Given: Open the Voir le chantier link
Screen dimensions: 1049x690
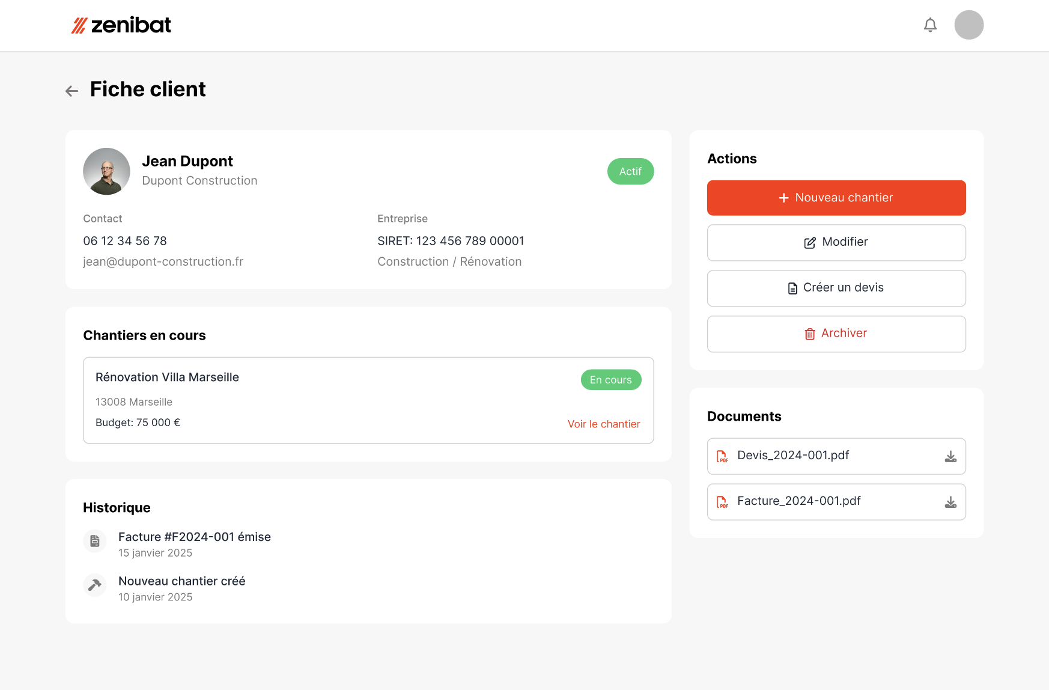Looking at the screenshot, I should point(604,424).
